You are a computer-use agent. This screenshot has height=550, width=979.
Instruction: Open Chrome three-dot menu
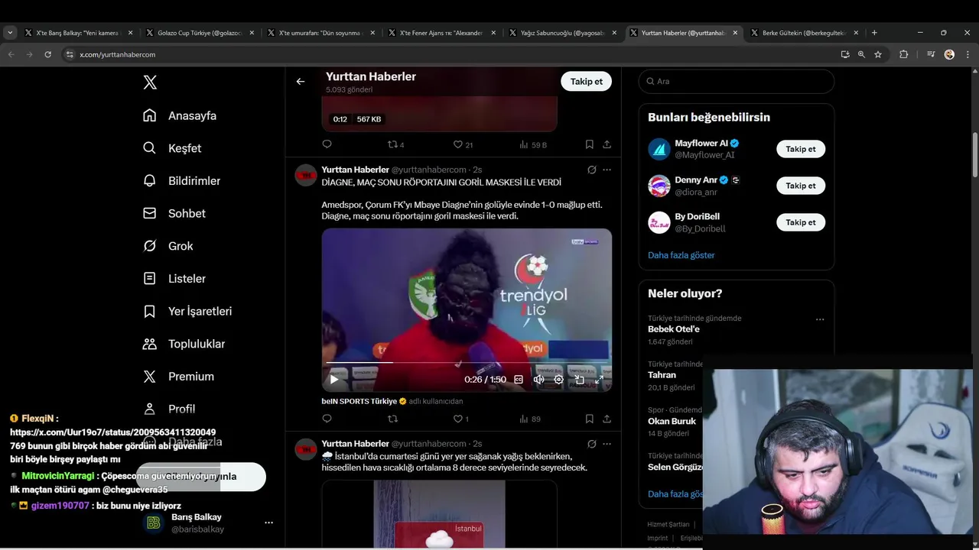[x=968, y=54]
